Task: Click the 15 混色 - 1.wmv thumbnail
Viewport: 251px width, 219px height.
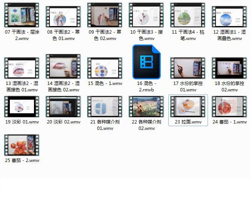Action: (105, 68)
